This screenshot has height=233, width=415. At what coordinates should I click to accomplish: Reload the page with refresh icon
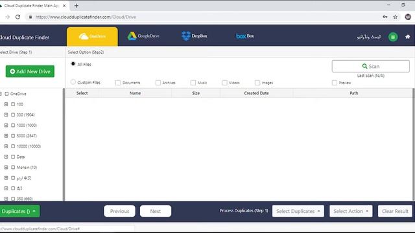(18, 17)
